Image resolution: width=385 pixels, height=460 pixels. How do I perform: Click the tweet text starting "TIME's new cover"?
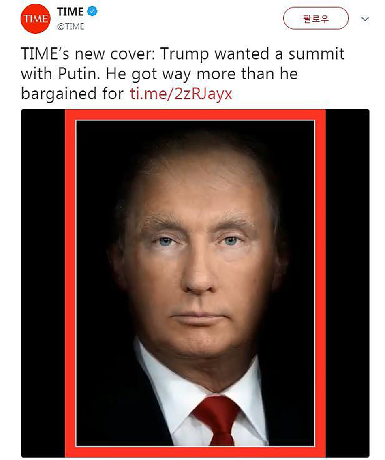182,74
